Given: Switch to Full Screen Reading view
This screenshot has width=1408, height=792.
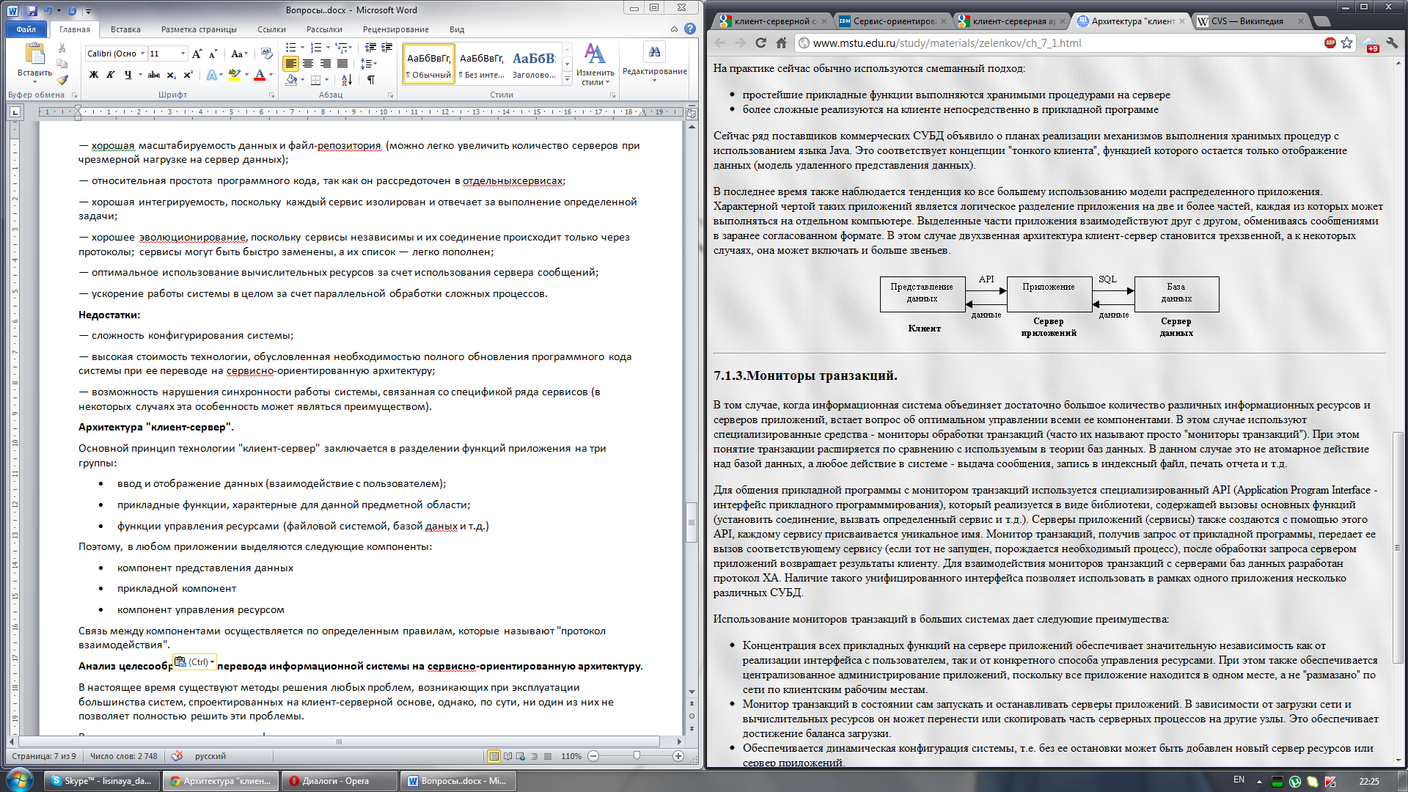Looking at the screenshot, I should [x=507, y=756].
